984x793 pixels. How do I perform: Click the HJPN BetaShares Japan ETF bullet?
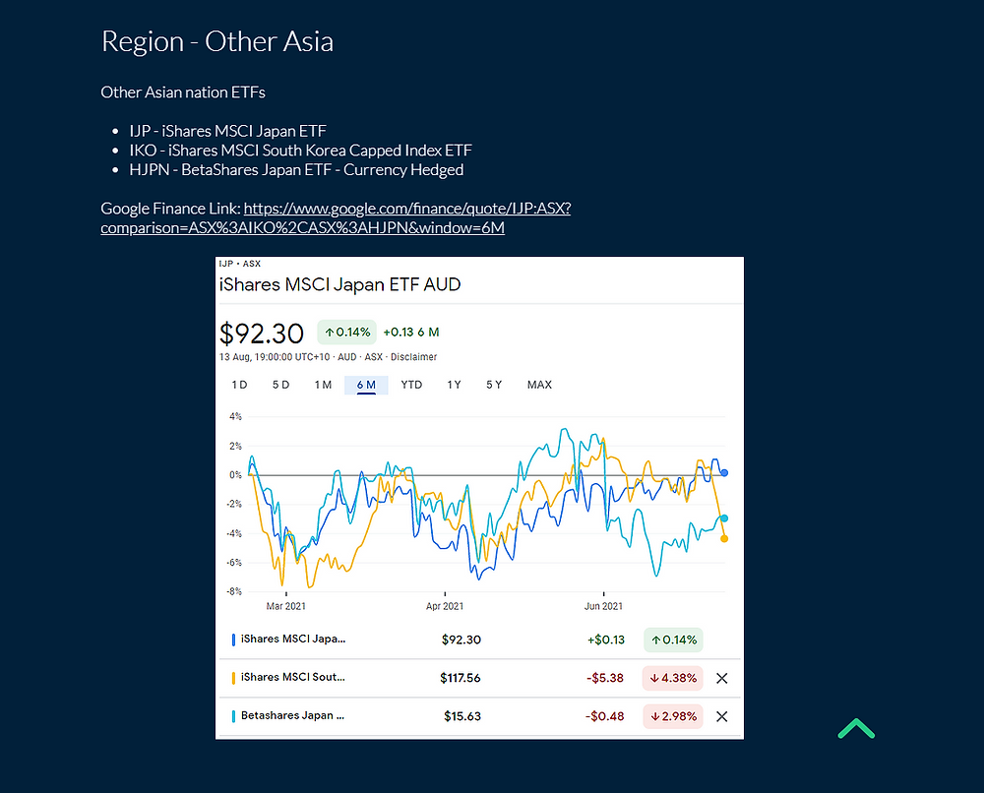click(296, 170)
